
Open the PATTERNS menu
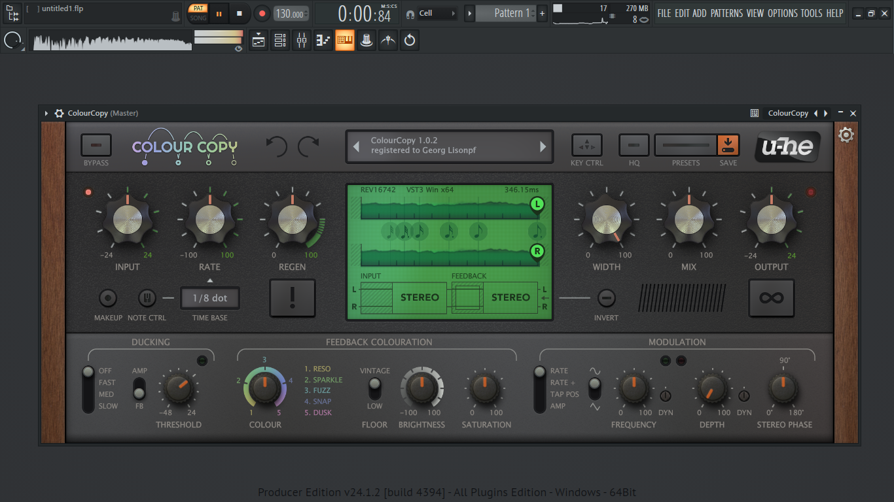point(726,13)
